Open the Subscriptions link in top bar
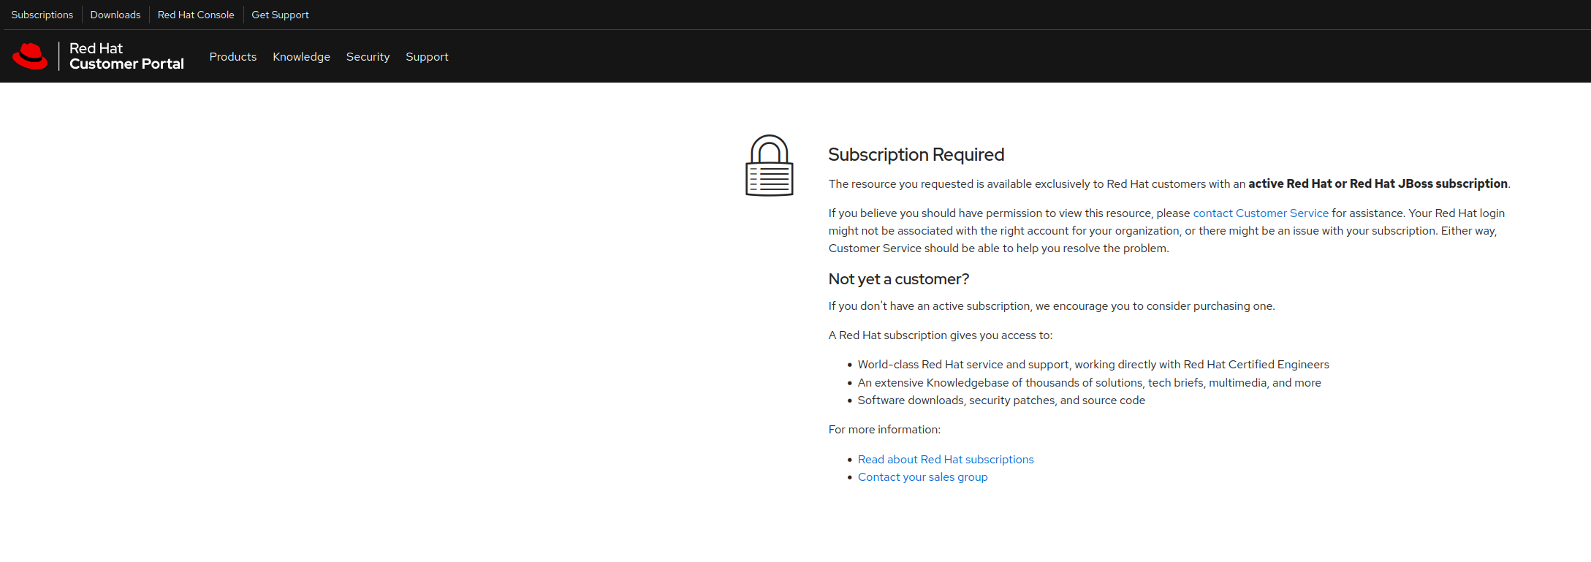The image size is (1591, 562). pyautogui.click(x=42, y=15)
